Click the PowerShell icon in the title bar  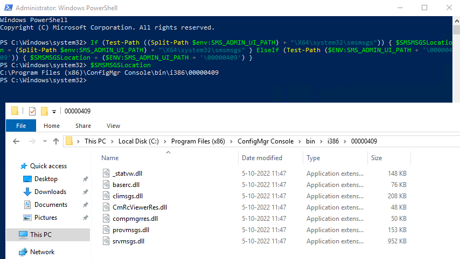8,8
